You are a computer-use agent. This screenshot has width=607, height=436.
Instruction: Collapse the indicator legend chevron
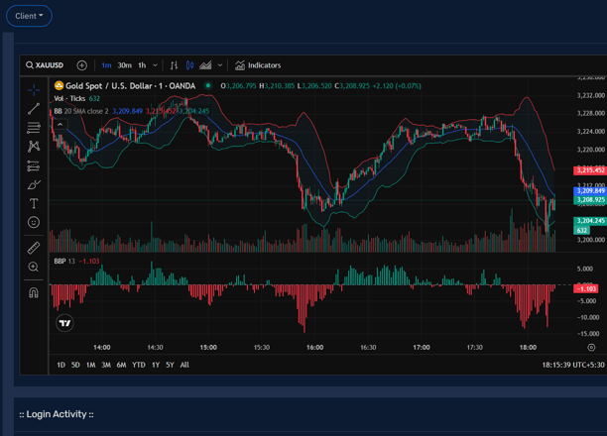(x=60, y=125)
